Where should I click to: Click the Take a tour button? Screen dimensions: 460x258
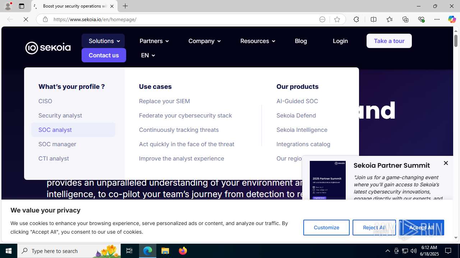click(389, 41)
